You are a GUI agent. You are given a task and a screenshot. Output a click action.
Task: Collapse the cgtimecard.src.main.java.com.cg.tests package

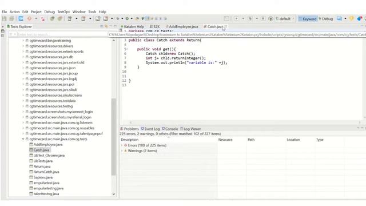[23, 139]
